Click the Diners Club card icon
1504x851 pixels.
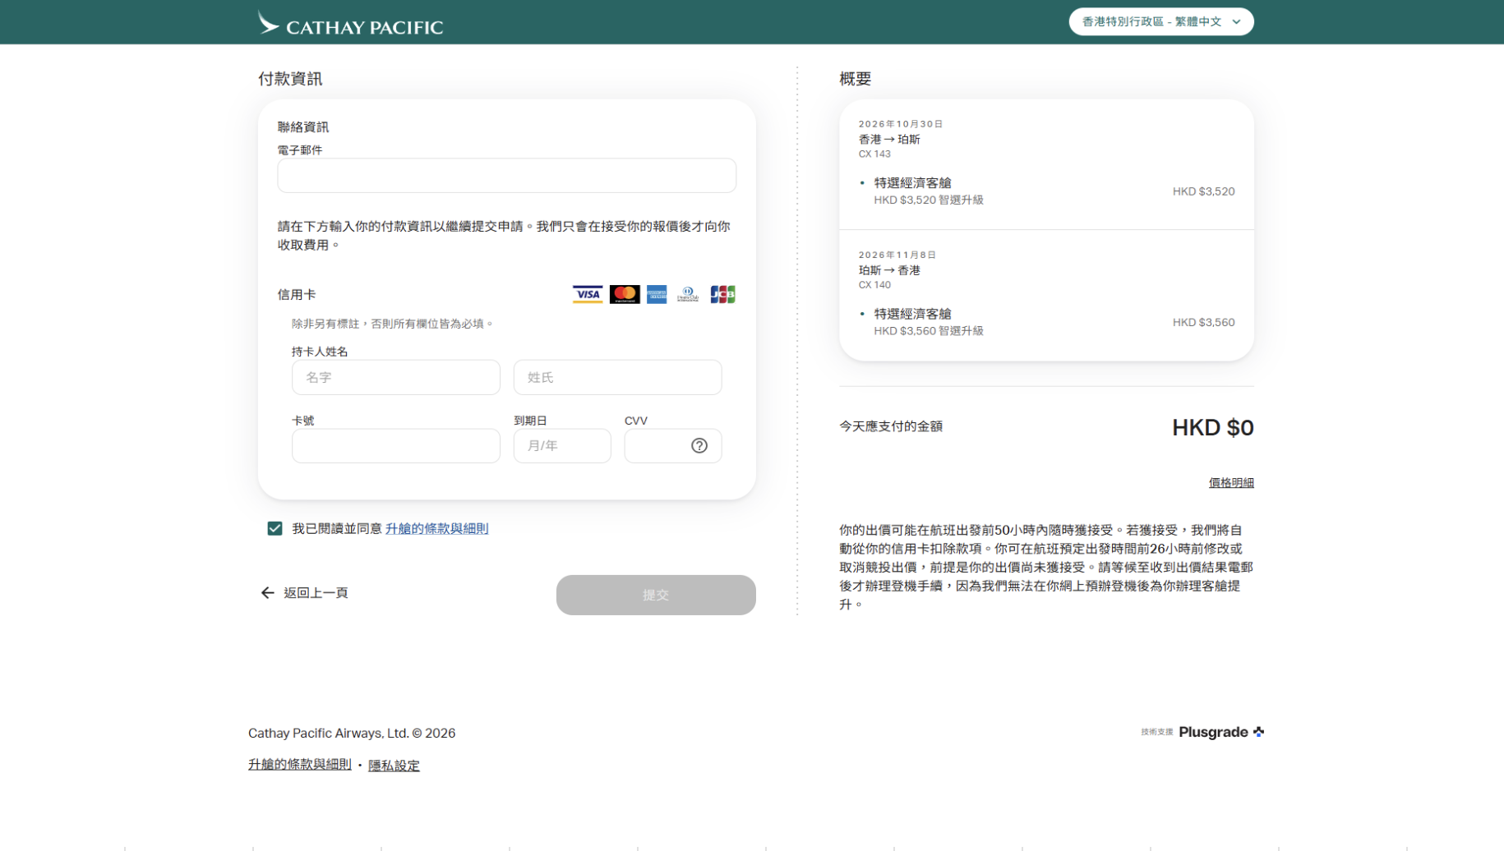(x=688, y=294)
